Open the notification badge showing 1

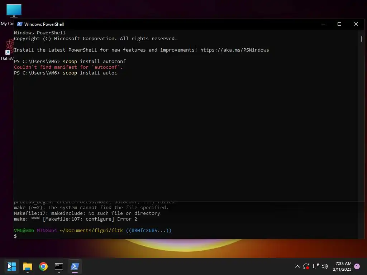(x=357, y=266)
